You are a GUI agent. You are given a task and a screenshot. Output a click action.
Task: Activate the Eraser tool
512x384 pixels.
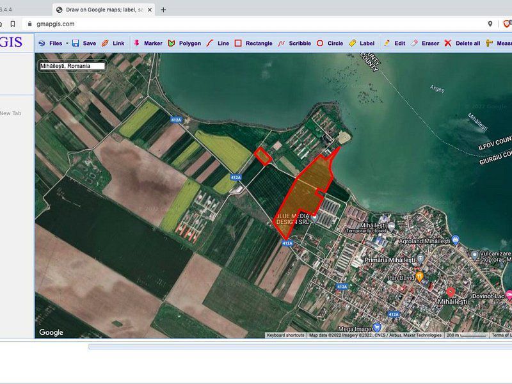pyautogui.click(x=424, y=44)
